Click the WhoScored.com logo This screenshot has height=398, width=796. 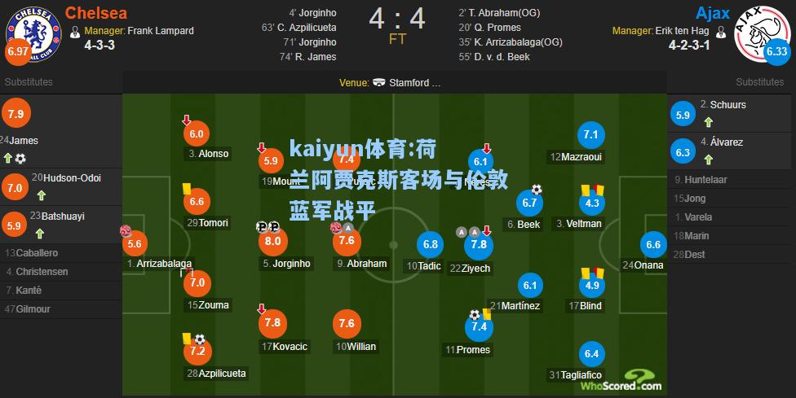[621, 382]
